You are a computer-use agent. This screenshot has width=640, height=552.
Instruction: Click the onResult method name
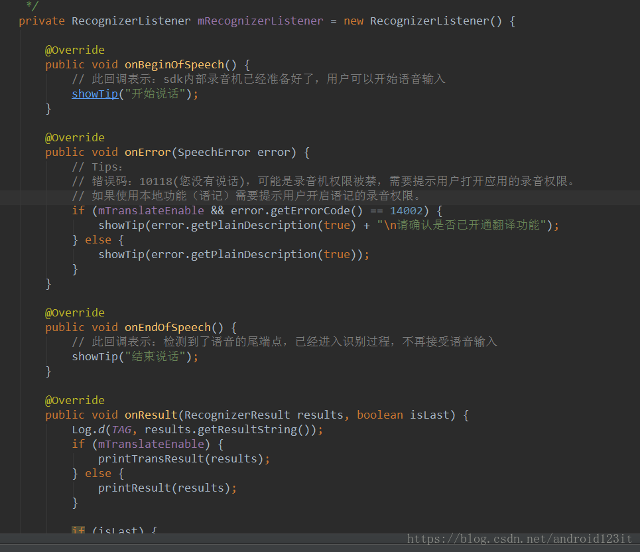[151, 415]
